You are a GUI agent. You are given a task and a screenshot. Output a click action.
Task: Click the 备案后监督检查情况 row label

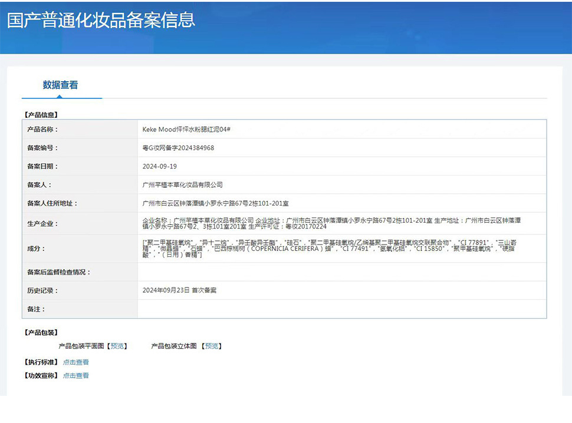coord(59,272)
